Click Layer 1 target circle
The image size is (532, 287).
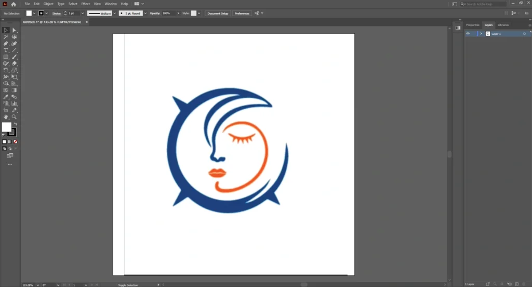point(524,34)
